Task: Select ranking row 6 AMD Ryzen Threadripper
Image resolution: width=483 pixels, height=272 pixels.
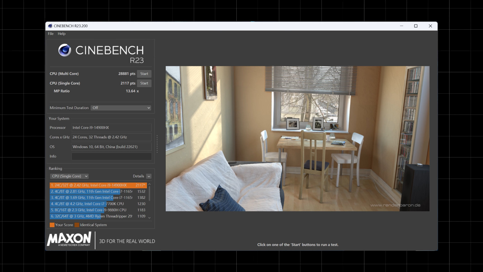Action: coord(98,216)
